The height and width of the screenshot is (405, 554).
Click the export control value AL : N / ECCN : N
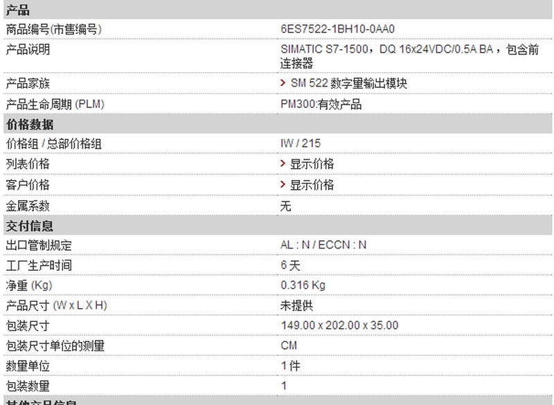323,244
